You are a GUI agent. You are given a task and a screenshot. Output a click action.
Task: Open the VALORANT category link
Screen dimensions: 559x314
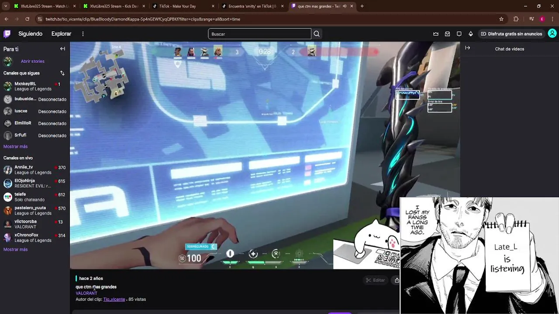86,293
